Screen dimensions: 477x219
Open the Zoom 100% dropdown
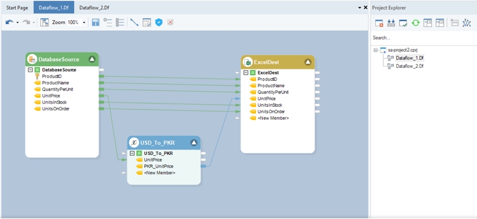tap(84, 22)
